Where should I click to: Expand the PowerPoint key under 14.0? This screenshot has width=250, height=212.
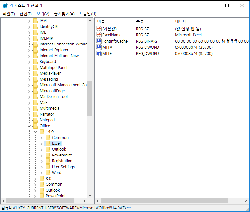[41, 156]
